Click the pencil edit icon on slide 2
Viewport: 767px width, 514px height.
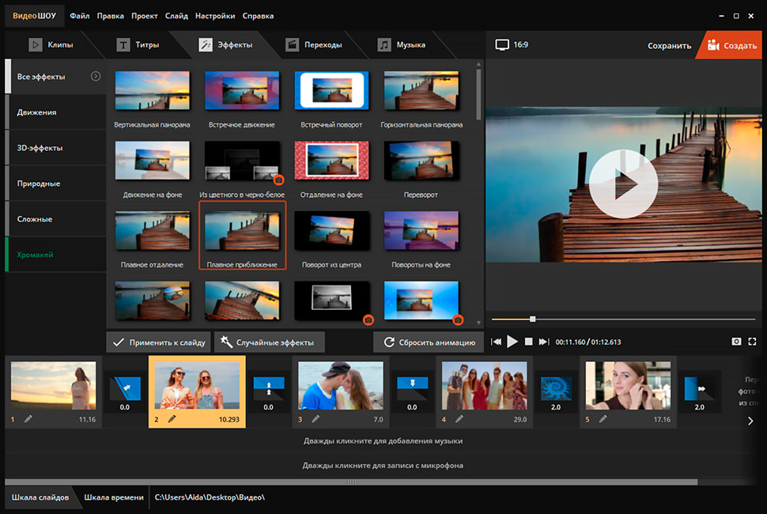pyautogui.click(x=172, y=418)
